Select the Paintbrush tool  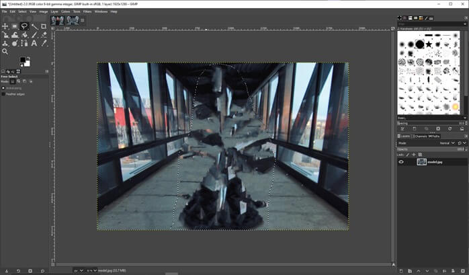click(34, 35)
